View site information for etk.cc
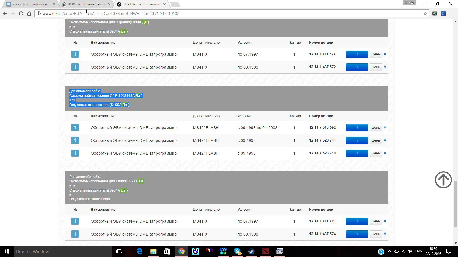This screenshot has width=458, height=257. 39,13
